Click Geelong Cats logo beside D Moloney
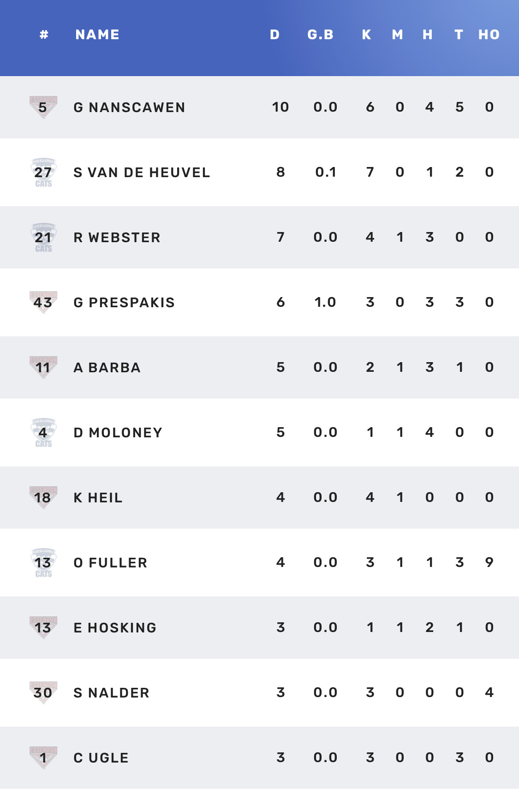Image resolution: width=519 pixels, height=793 pixels. (43, 432)
